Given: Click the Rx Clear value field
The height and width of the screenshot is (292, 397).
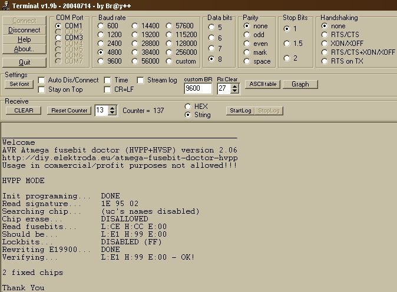Looking at the screenshot, I should [x=224, y=88].
